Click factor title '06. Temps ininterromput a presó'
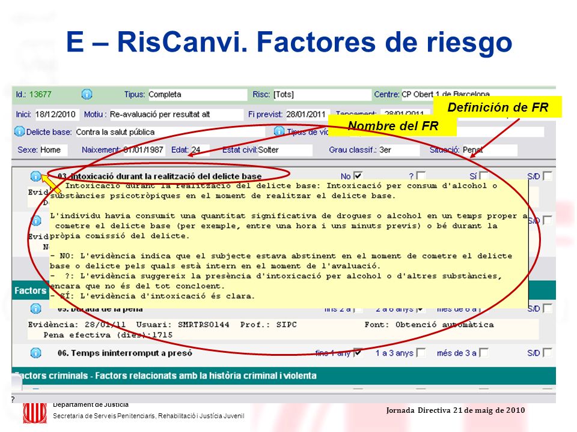 click(125, 353)
